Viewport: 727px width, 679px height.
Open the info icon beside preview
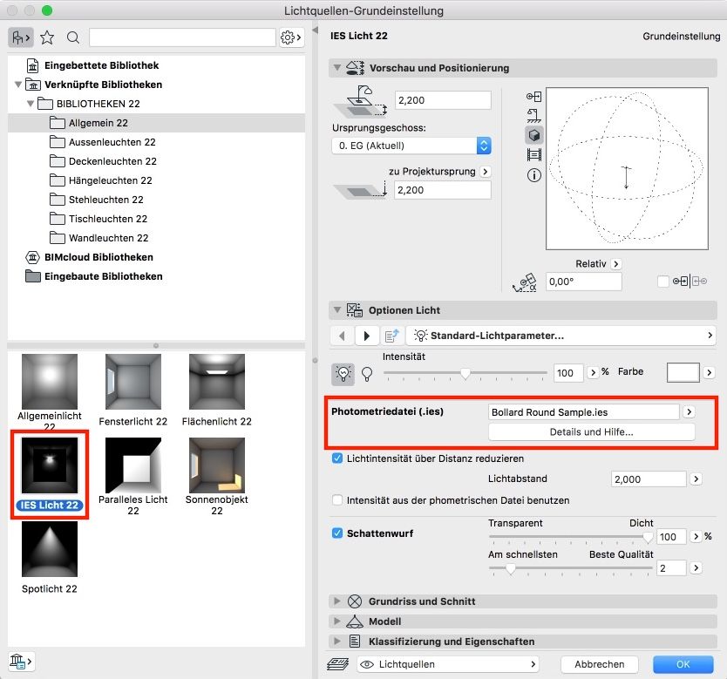click(533, 175)
